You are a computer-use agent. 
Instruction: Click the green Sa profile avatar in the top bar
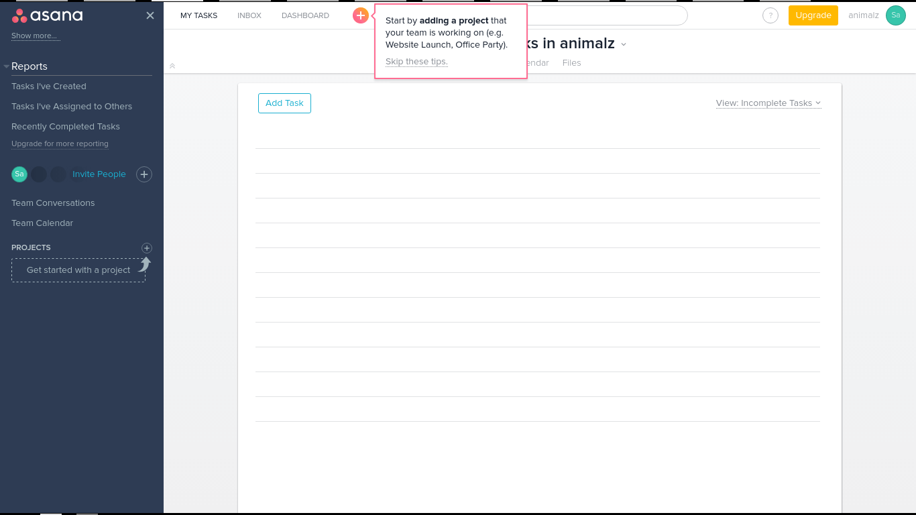[895, 15]
